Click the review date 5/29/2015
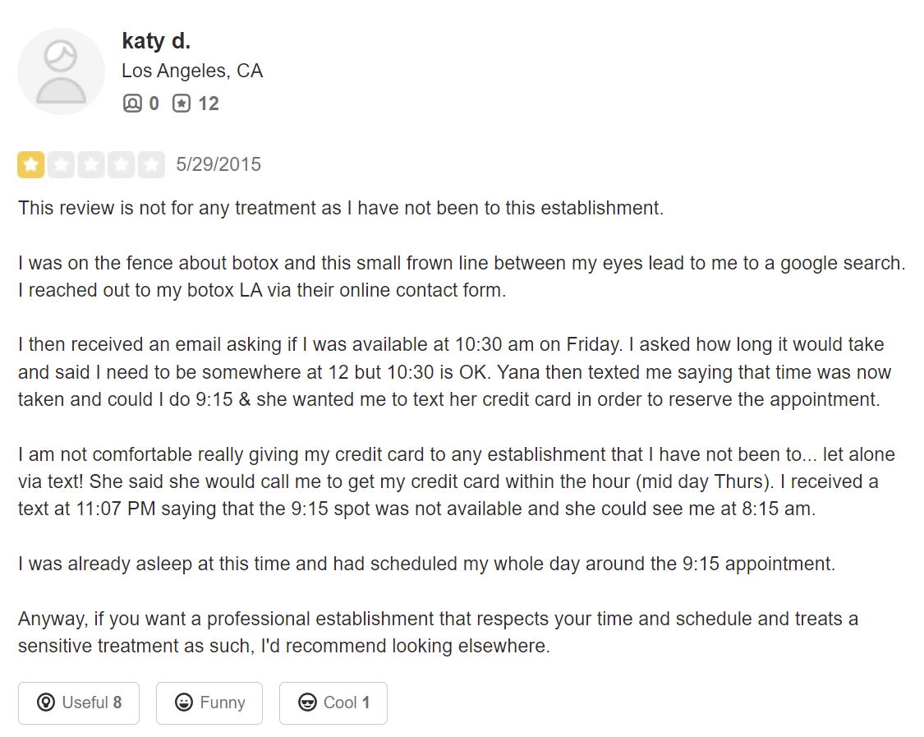 [x=218, y=164]
